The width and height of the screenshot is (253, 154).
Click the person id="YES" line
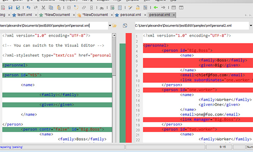point(57,75)
